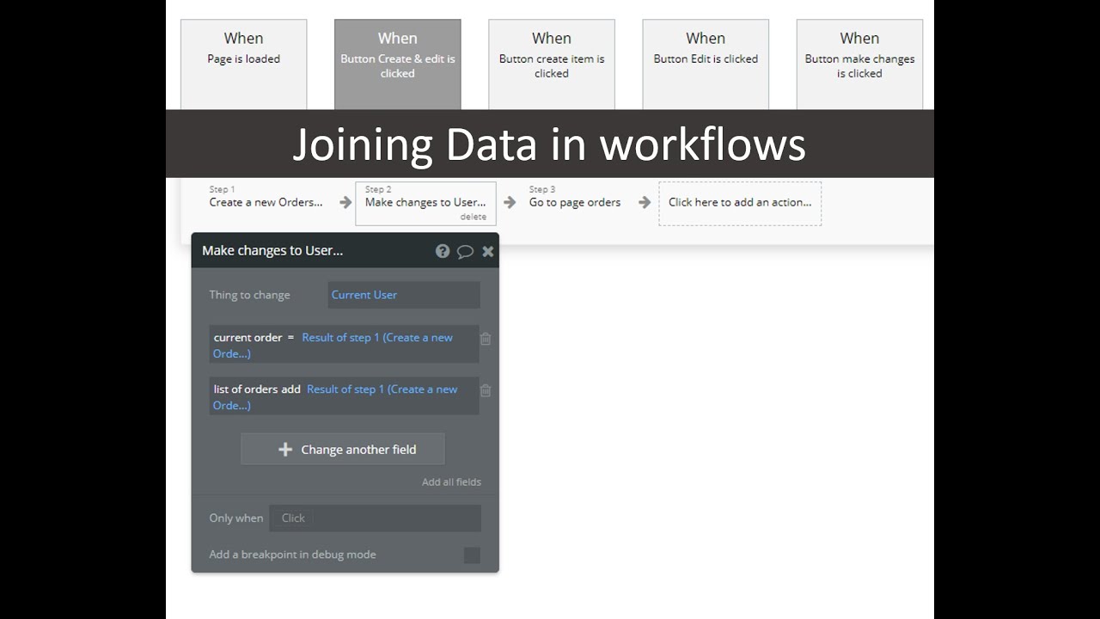Enable breakpoint in debug mode checkbox
The height and width of the screenshot is (619, 1100).
[x=472, y=555]
